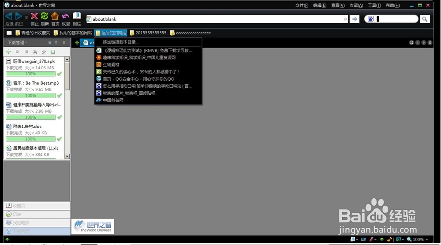Open the 工具(T) menu
441x245 pixels.
(374, 5)
